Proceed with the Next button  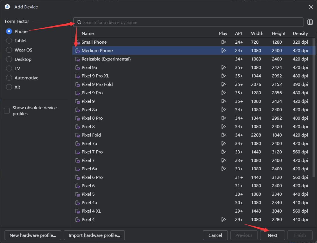(x=272, y=235)
